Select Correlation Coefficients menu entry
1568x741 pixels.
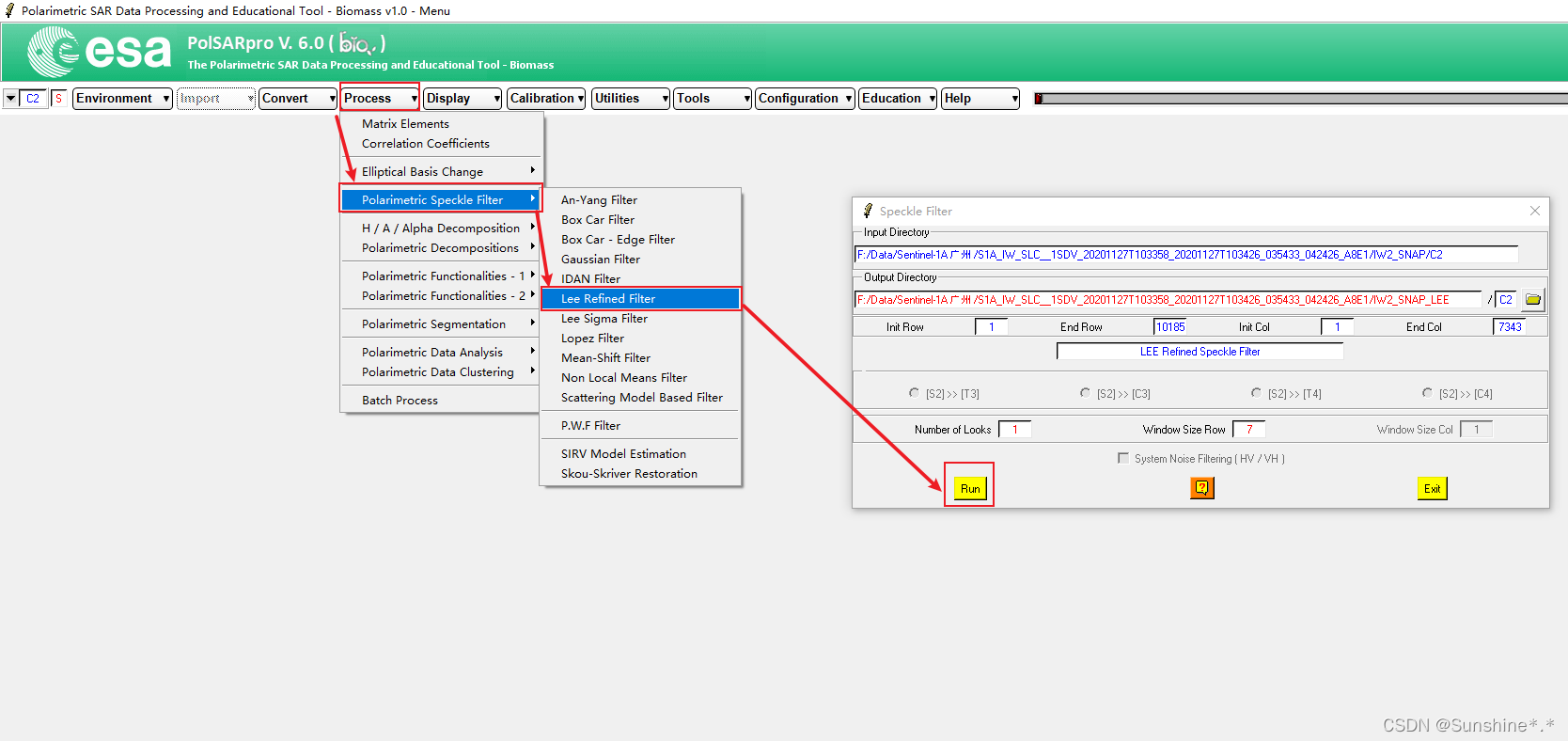[441, 143]
